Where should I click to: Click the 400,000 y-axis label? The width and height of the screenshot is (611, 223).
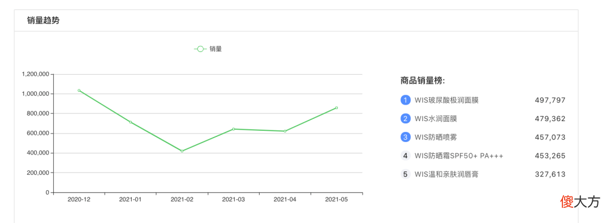point(38,153)
